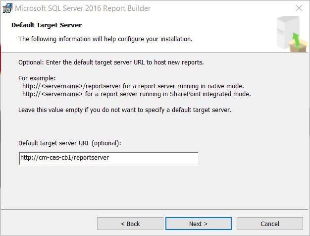Screen dimensions: 310x236
Task: Click the 'Microsoft SQL Server 2016 Report Builder' title
Action: click(83, 8)
